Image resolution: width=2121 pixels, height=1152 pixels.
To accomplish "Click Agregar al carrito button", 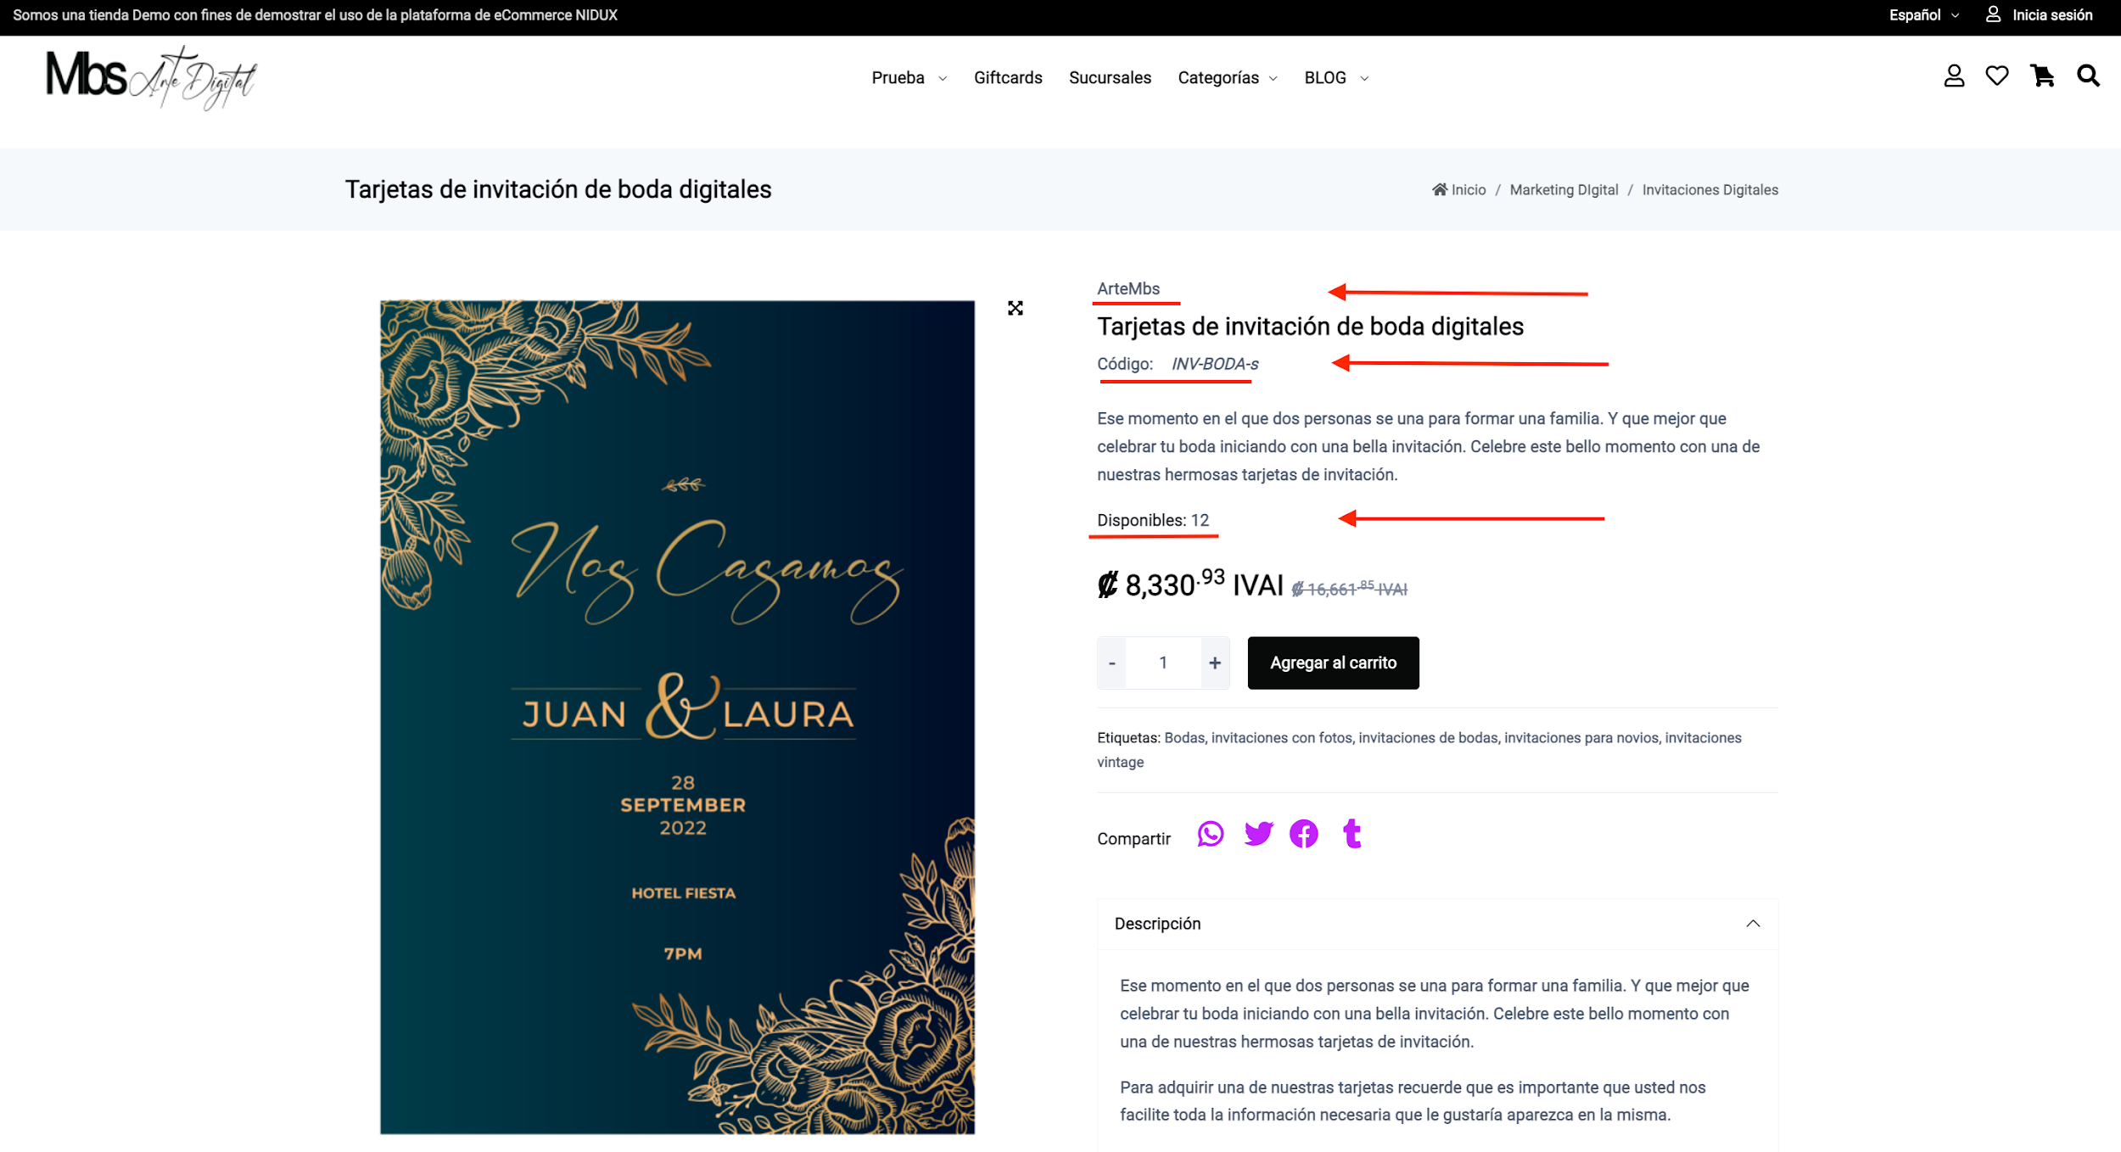I will click(x=1333, y=663).
